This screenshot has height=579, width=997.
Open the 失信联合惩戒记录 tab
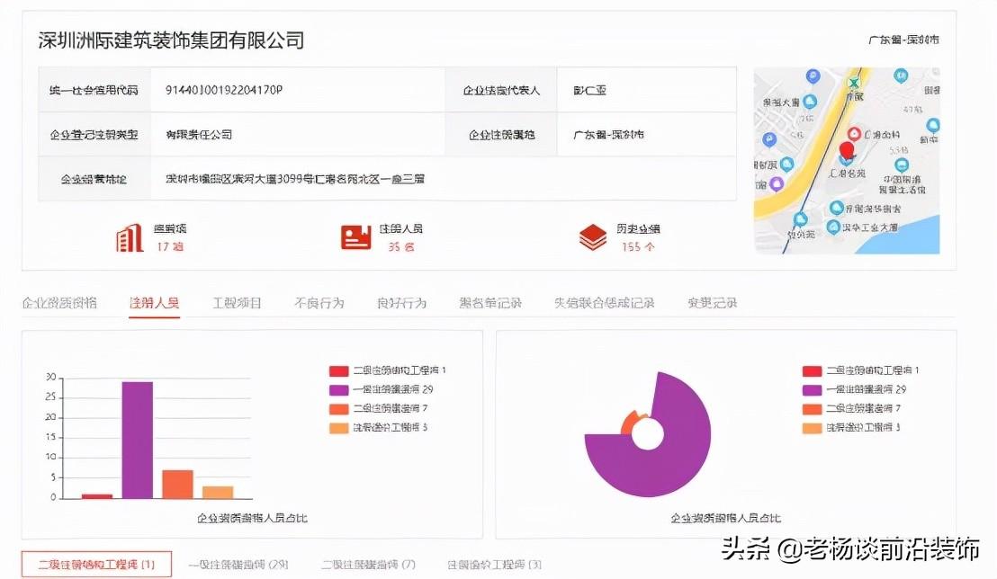pos(604,303)
